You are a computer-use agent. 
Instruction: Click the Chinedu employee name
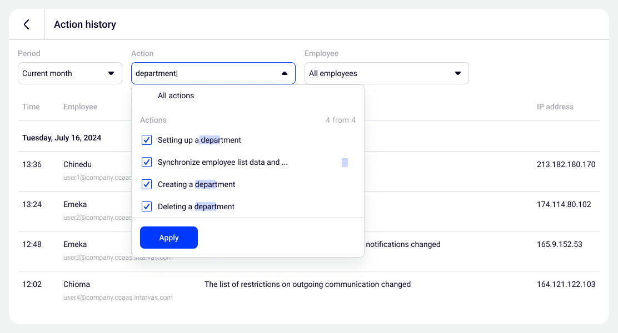click(77, 164)
